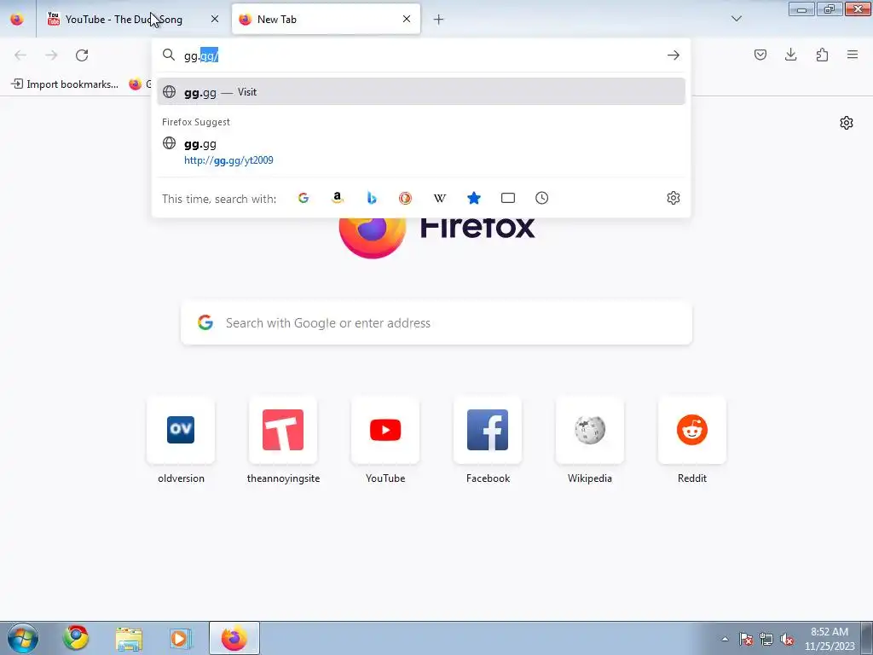Viewport: 873px width, 655px height.
Task: Search this time with Google
Action: (x=304, y=198)
